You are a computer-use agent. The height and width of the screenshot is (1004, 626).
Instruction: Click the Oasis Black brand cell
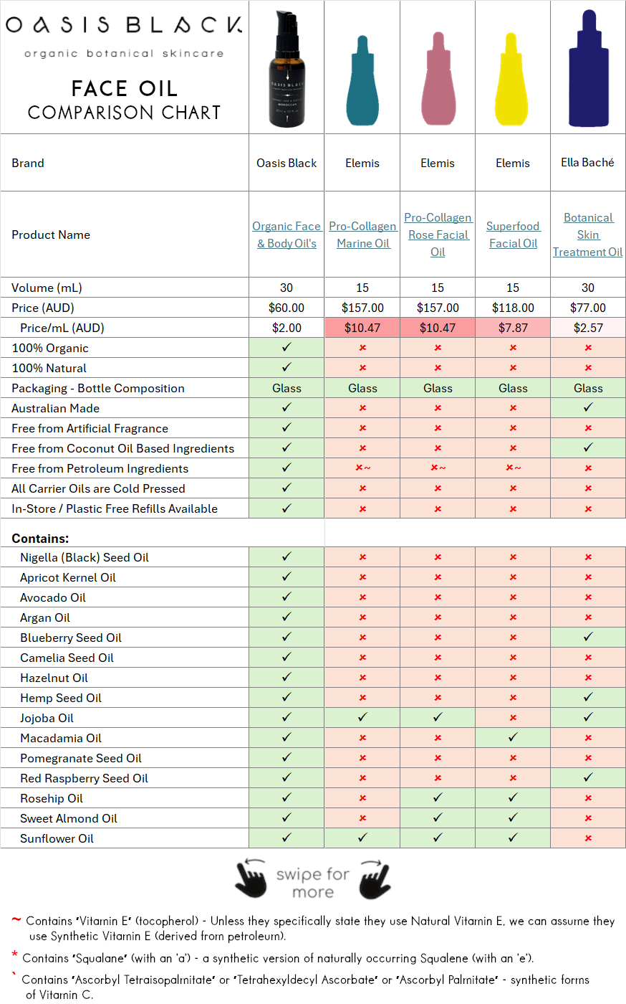(x=286, y=163)
